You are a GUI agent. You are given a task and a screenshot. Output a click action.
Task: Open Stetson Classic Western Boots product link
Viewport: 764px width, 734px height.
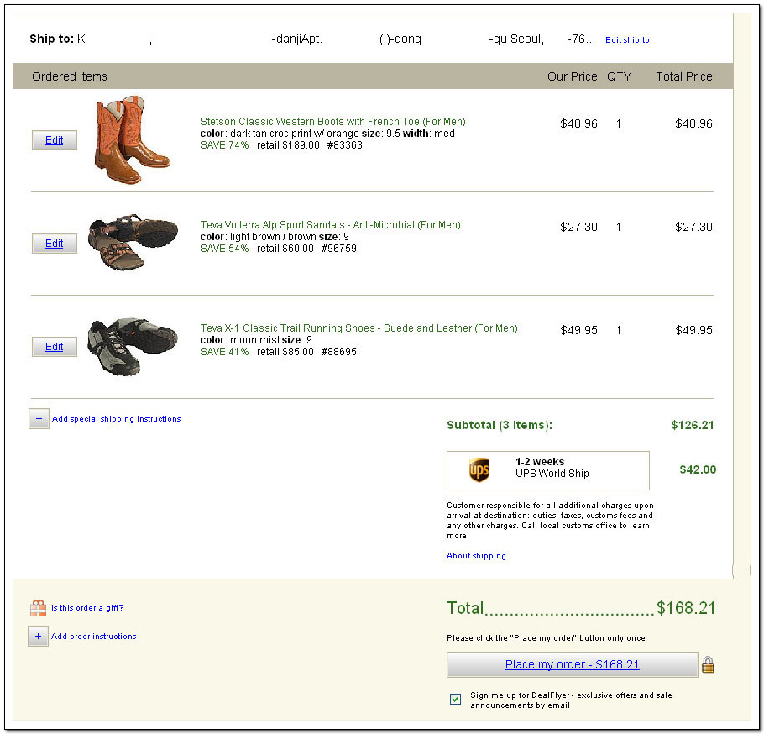[x=332, y=122]
